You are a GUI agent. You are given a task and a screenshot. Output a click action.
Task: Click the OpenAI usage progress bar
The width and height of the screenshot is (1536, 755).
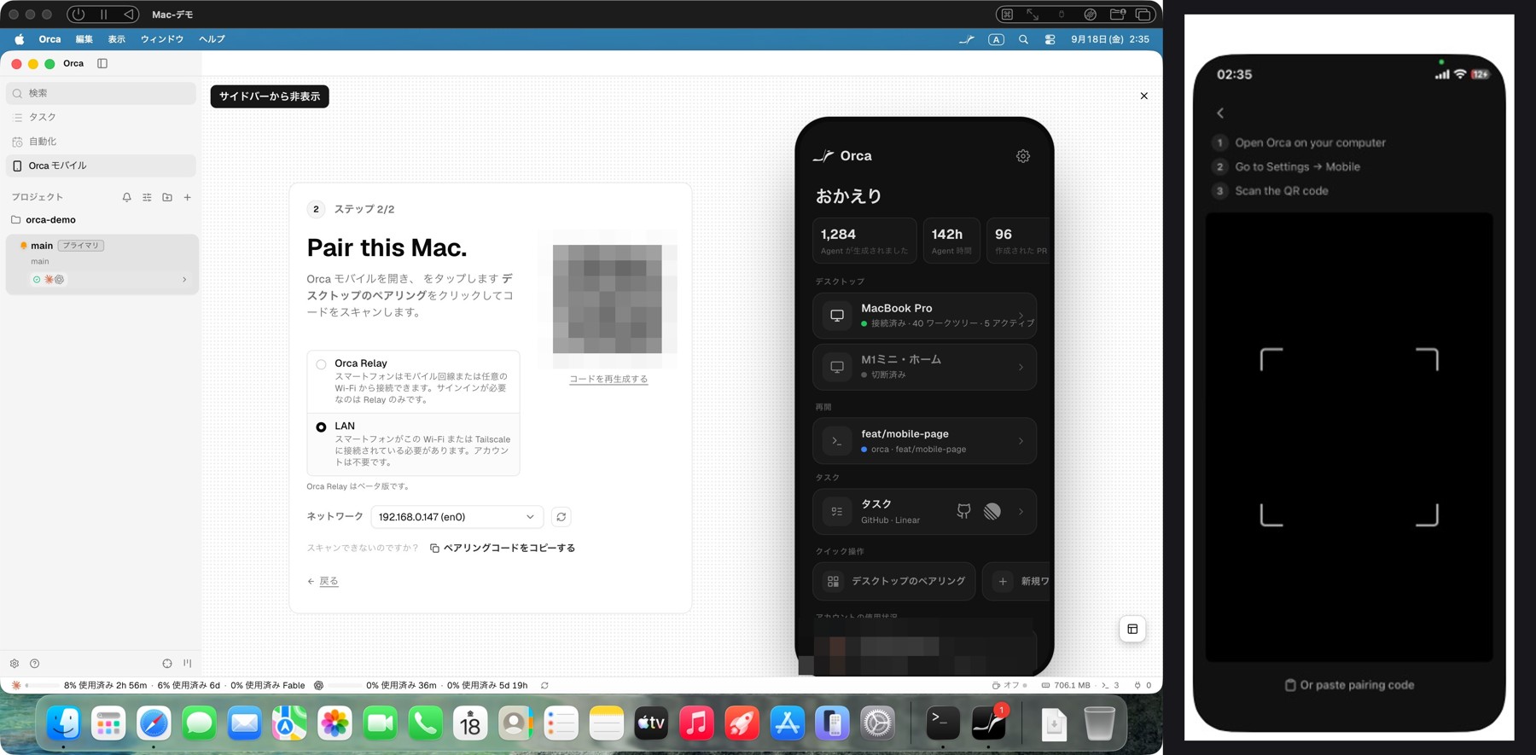tap(345, 685)
